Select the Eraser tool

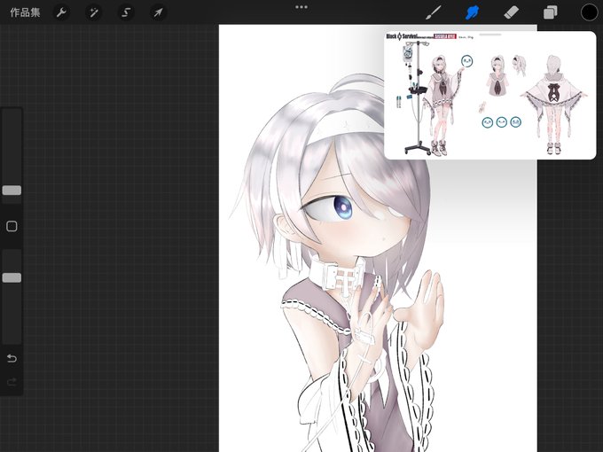click(x=511, y=12)
